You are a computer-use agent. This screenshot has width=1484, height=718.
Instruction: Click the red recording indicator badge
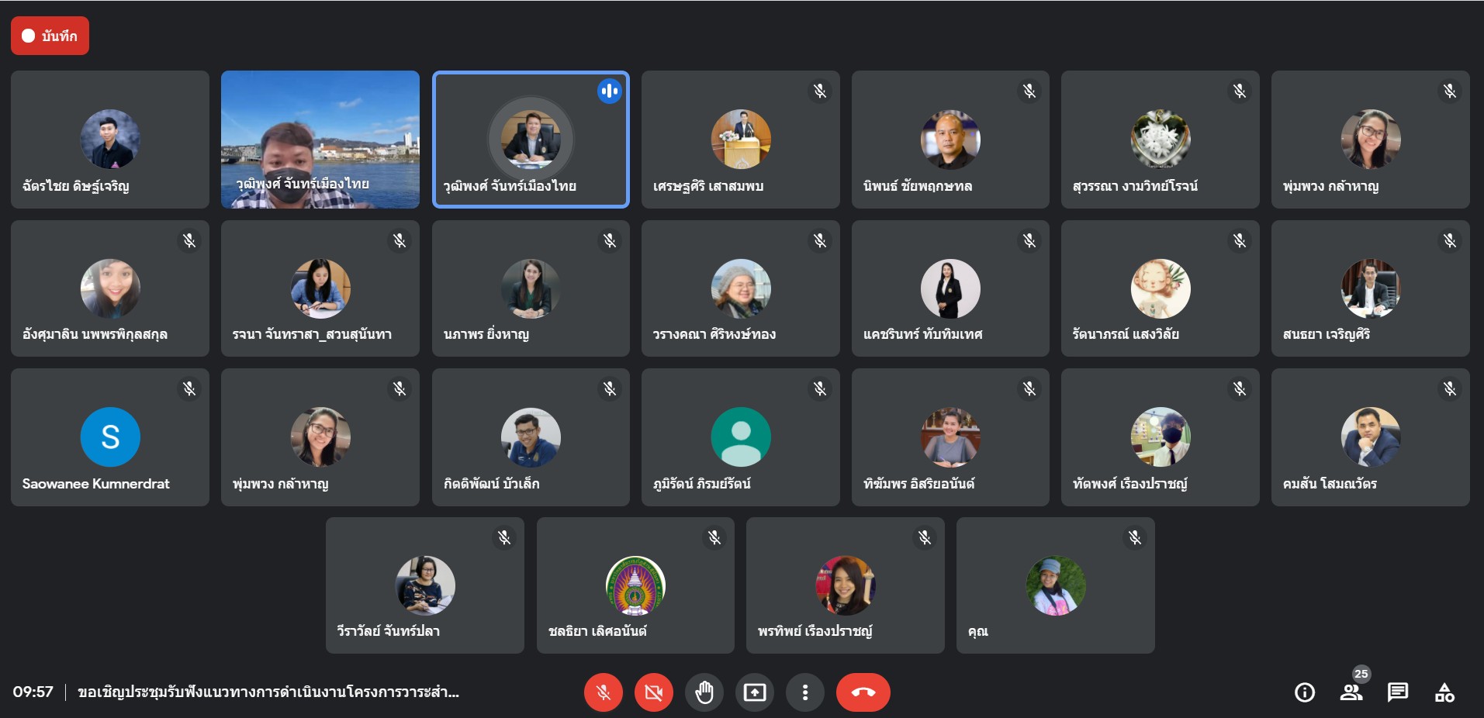[x=50, y=36]
